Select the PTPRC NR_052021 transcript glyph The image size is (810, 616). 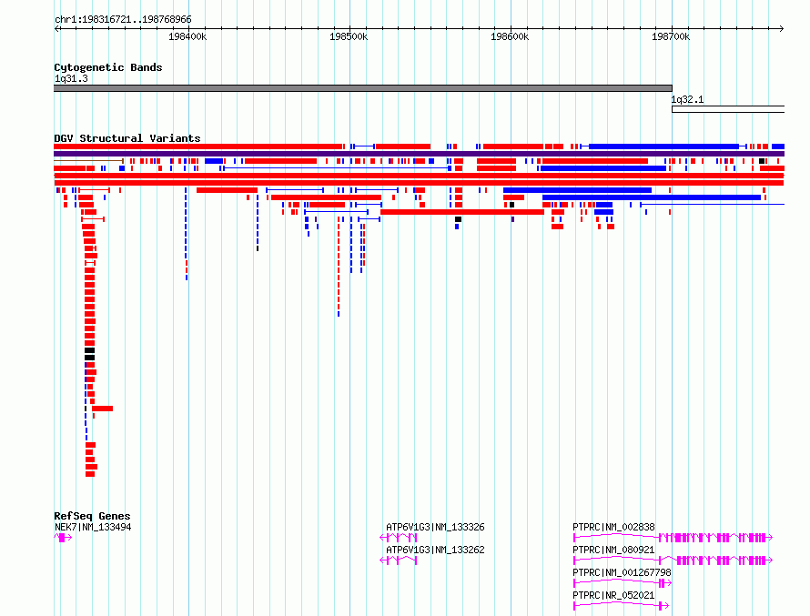pos(622,606)
